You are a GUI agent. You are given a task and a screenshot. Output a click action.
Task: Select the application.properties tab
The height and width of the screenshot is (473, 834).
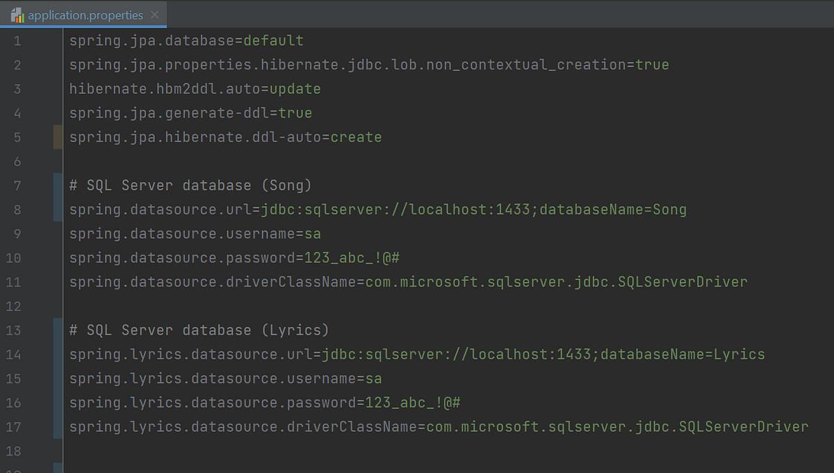(x=83, y=13)
